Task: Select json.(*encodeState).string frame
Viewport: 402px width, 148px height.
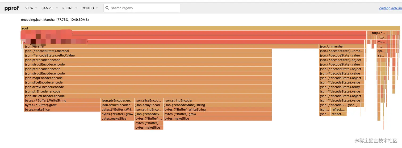Action: (x=218, y=105)
